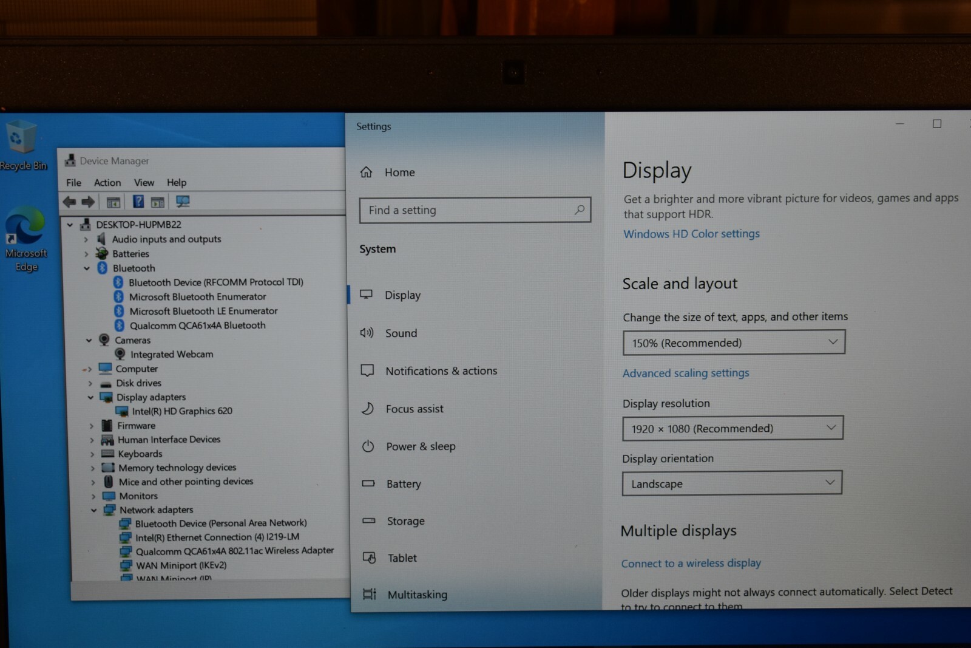Open the Action menu in Device Manager
The height and width of the screenshot is (648, 971).
(x=107, y=182)
